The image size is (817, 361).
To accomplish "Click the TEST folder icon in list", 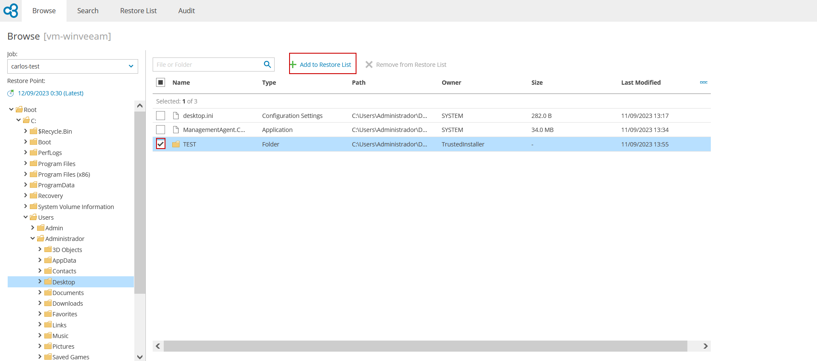I will [176, 144].
